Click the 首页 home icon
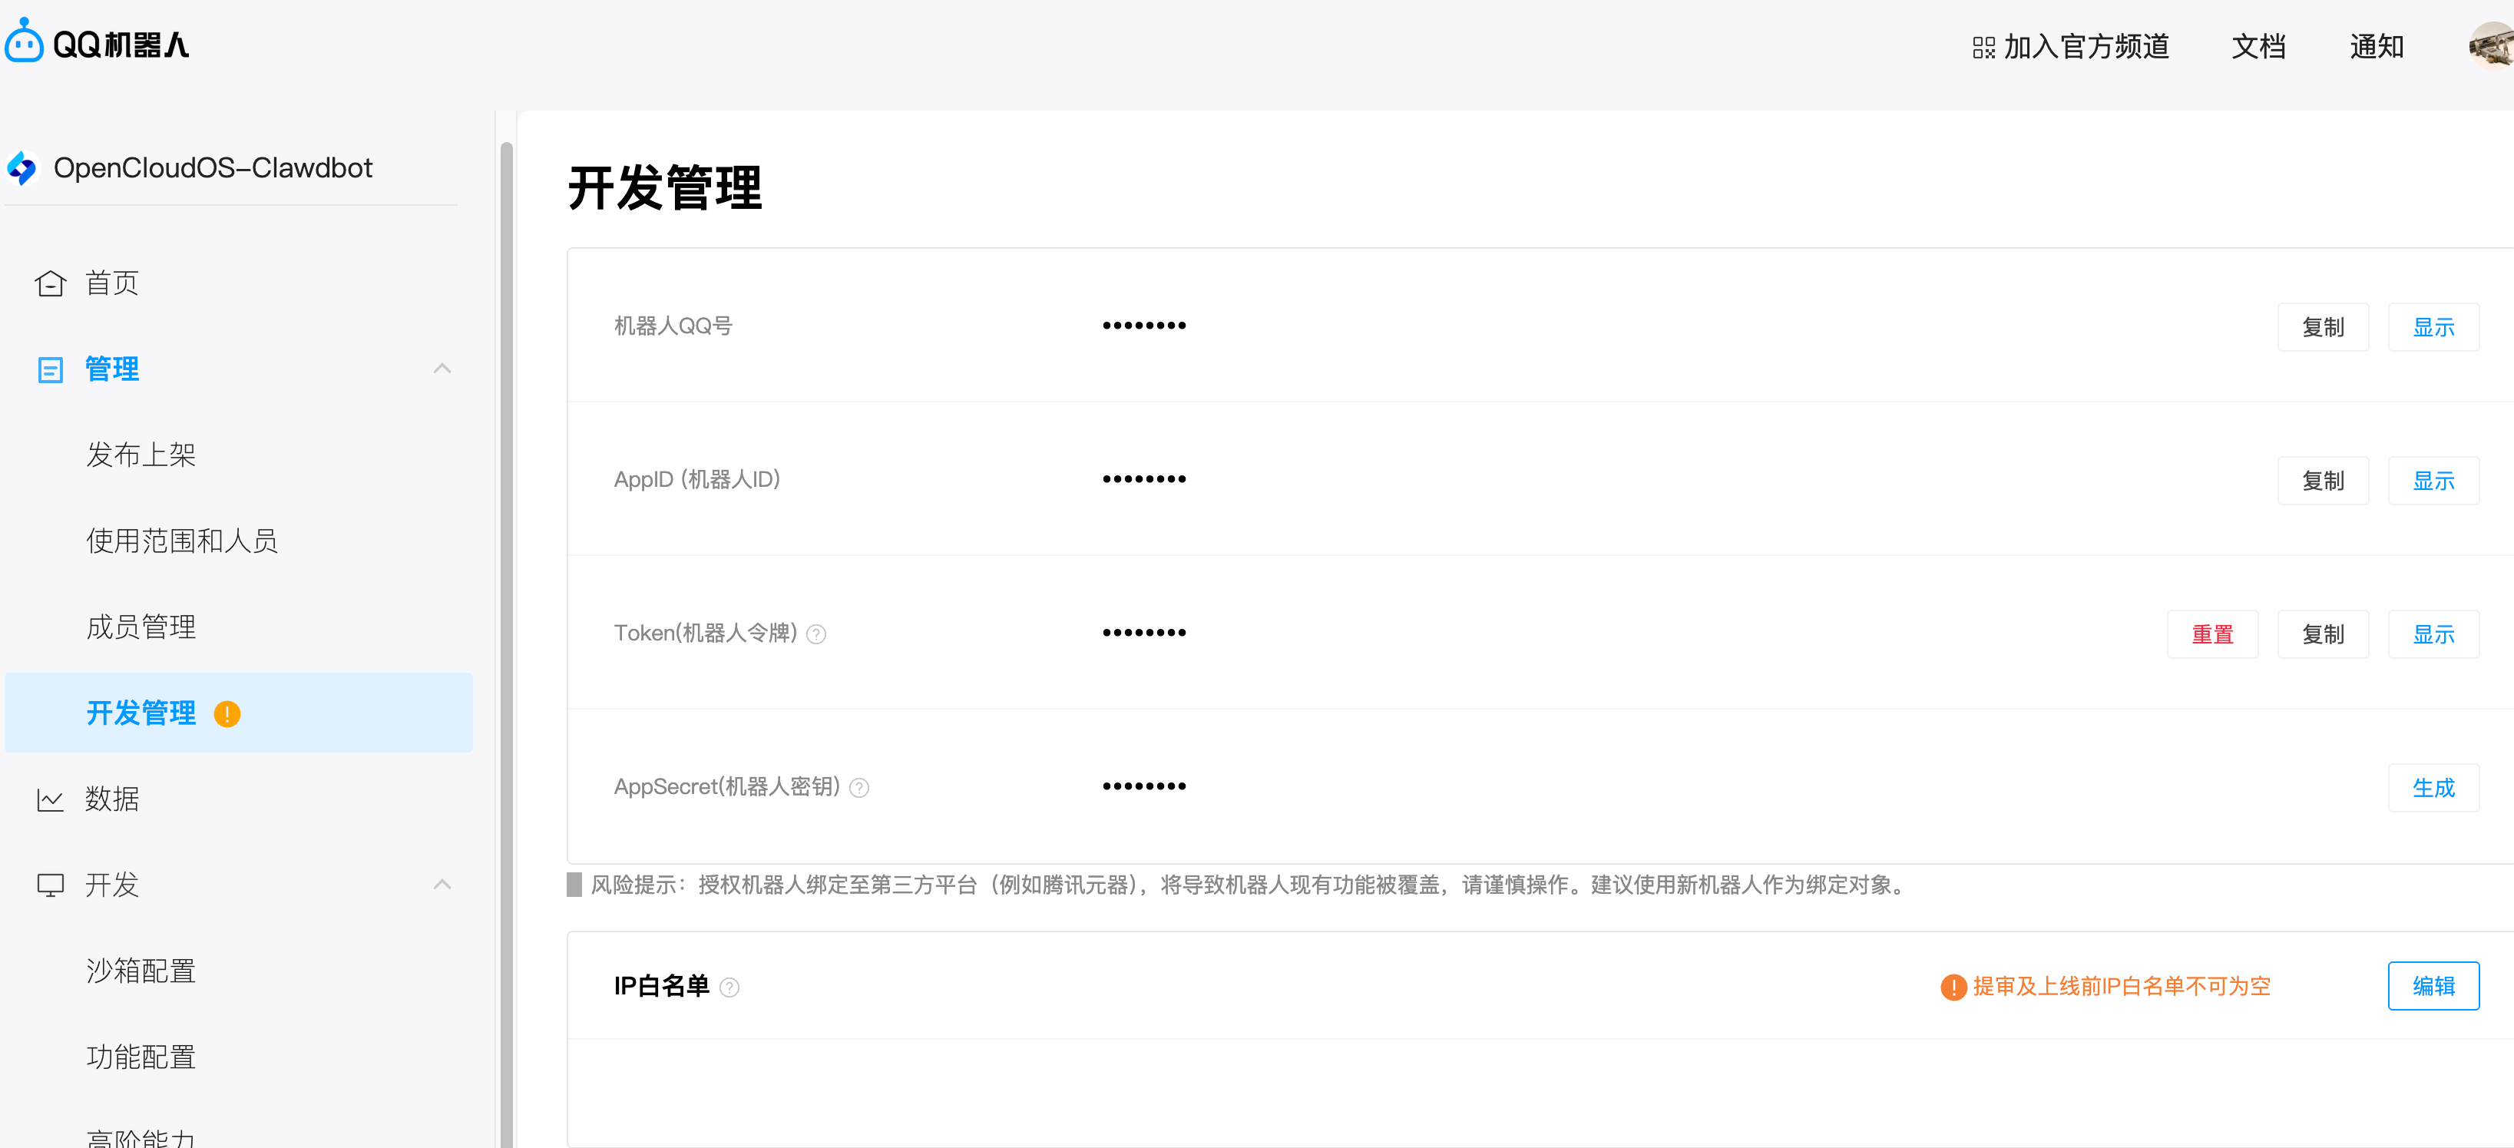This screenshot has height=1148, width=2514. click(50, 283)
